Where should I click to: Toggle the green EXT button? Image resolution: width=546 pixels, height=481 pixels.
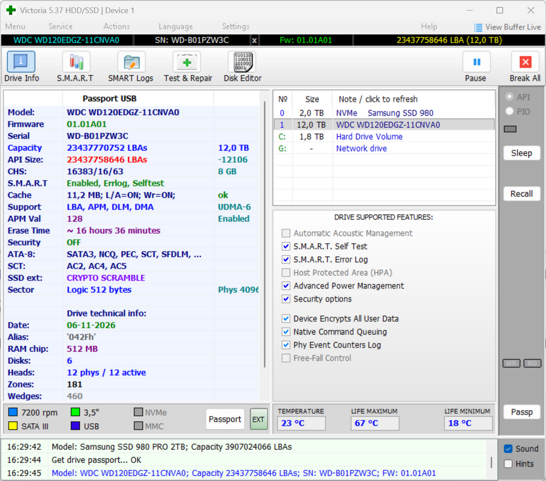pos(259,419)
